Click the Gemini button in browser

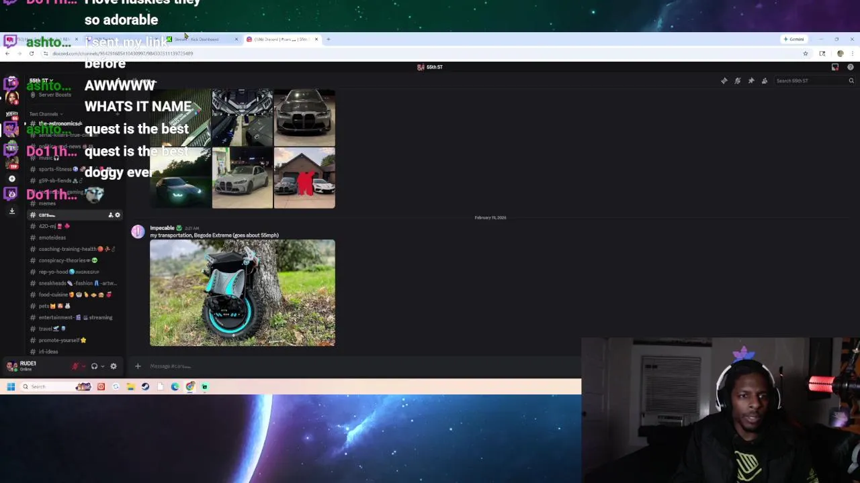coord(793,39)
